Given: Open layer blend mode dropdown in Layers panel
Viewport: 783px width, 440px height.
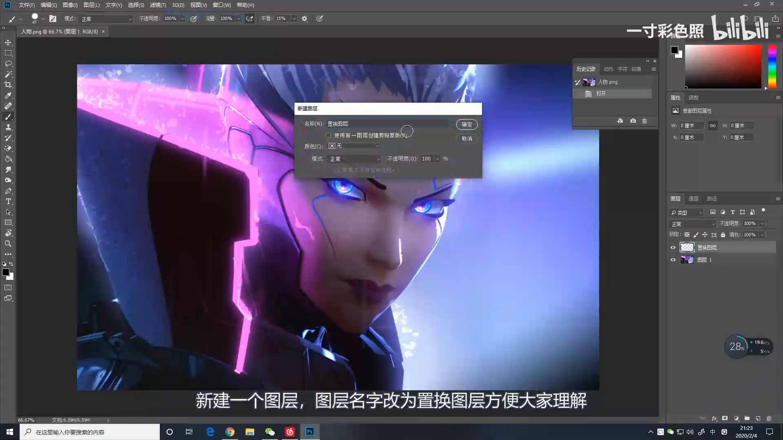Looking at the screenshot, I should pos(692,224).
